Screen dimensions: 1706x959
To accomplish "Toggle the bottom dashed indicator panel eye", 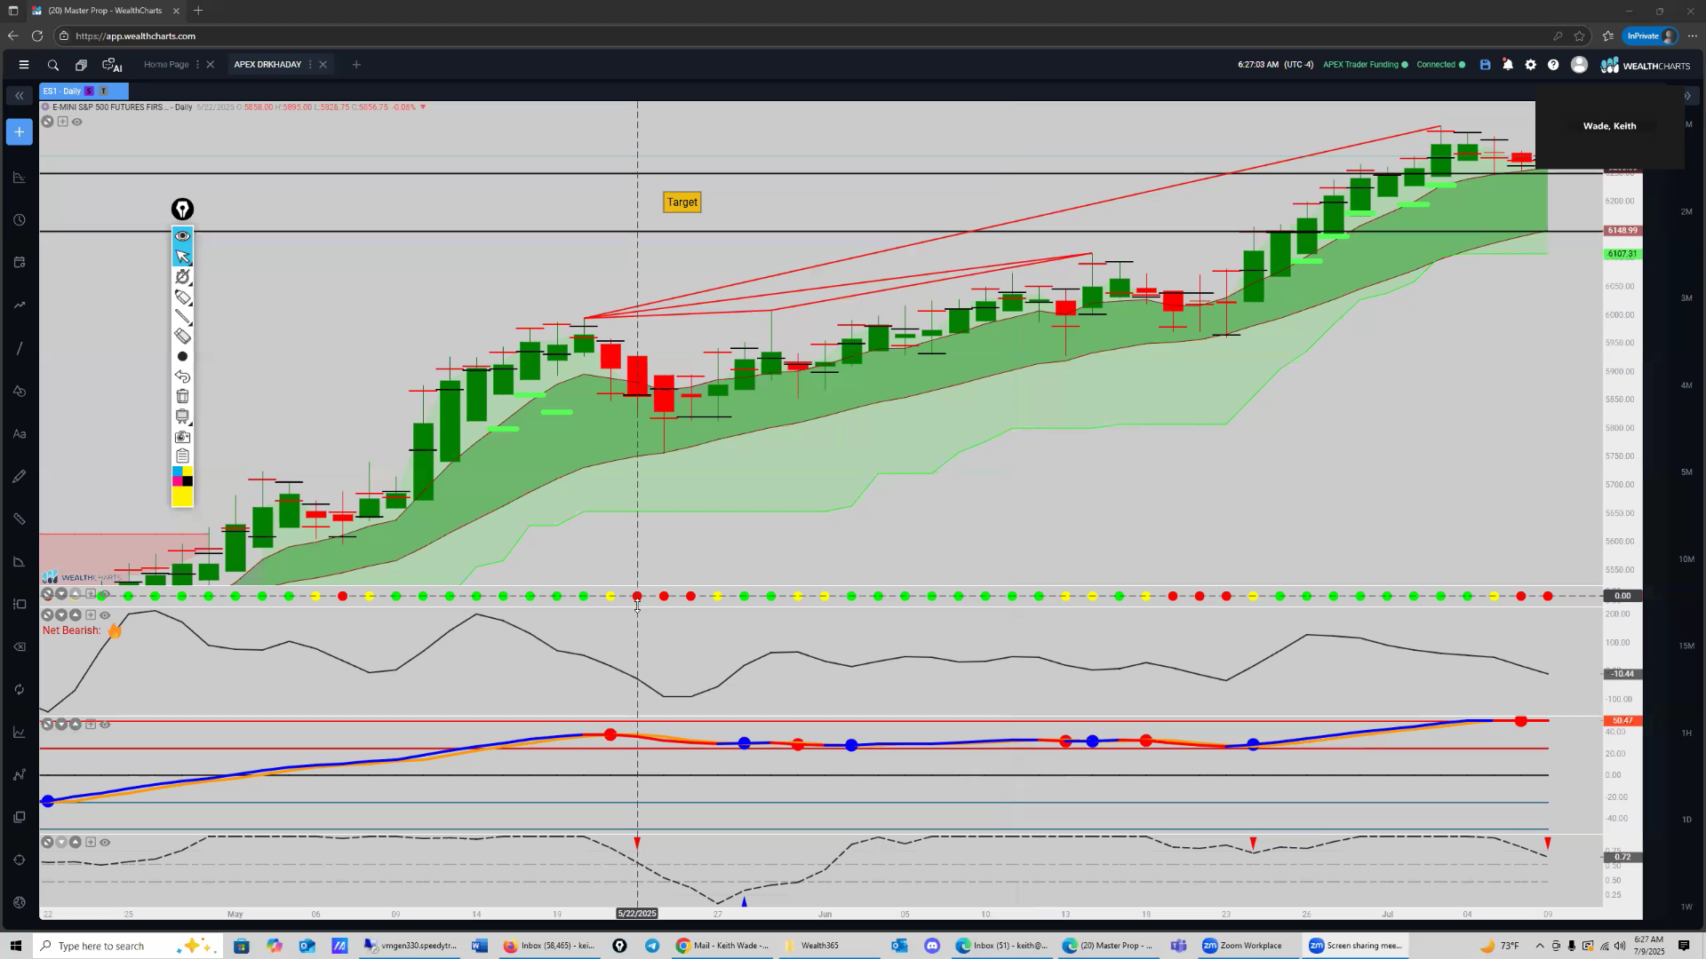I will (x=105, y=842).
